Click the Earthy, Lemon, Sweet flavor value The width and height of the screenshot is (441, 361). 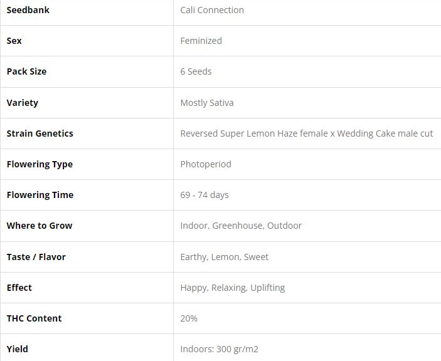point(224,257)
